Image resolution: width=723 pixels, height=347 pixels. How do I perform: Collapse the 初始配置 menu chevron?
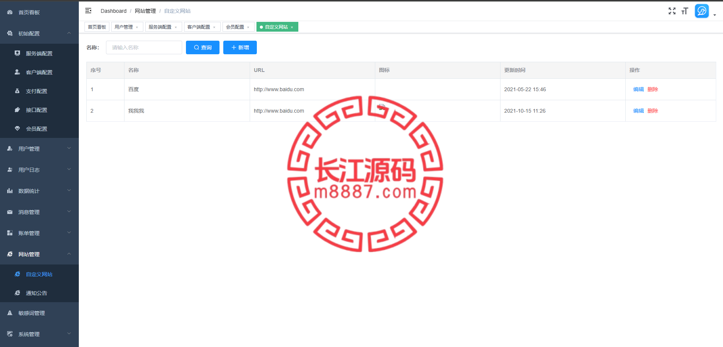coord(69,33)
